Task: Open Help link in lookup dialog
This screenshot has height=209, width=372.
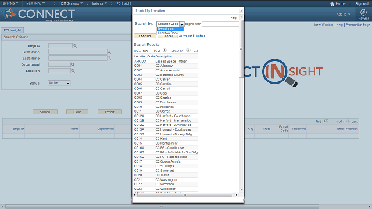Action: tap(234, 18)
